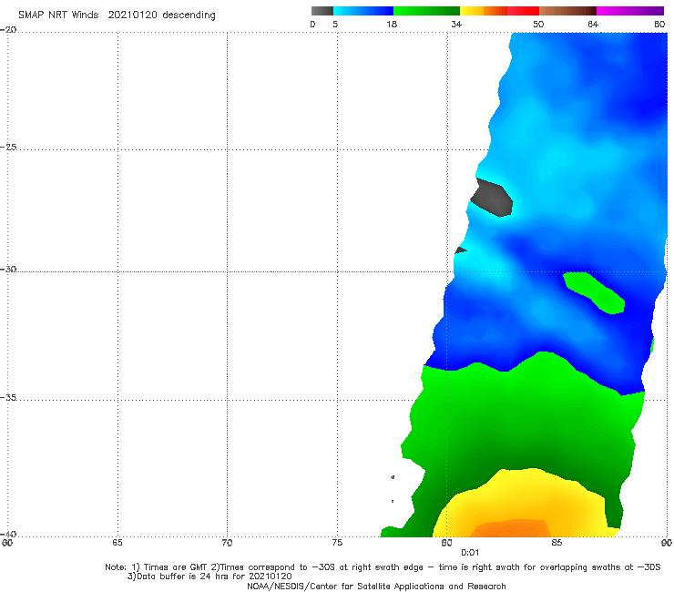Click the colorbar label '34'
The image size is (674, 592).
pos(456,24)
